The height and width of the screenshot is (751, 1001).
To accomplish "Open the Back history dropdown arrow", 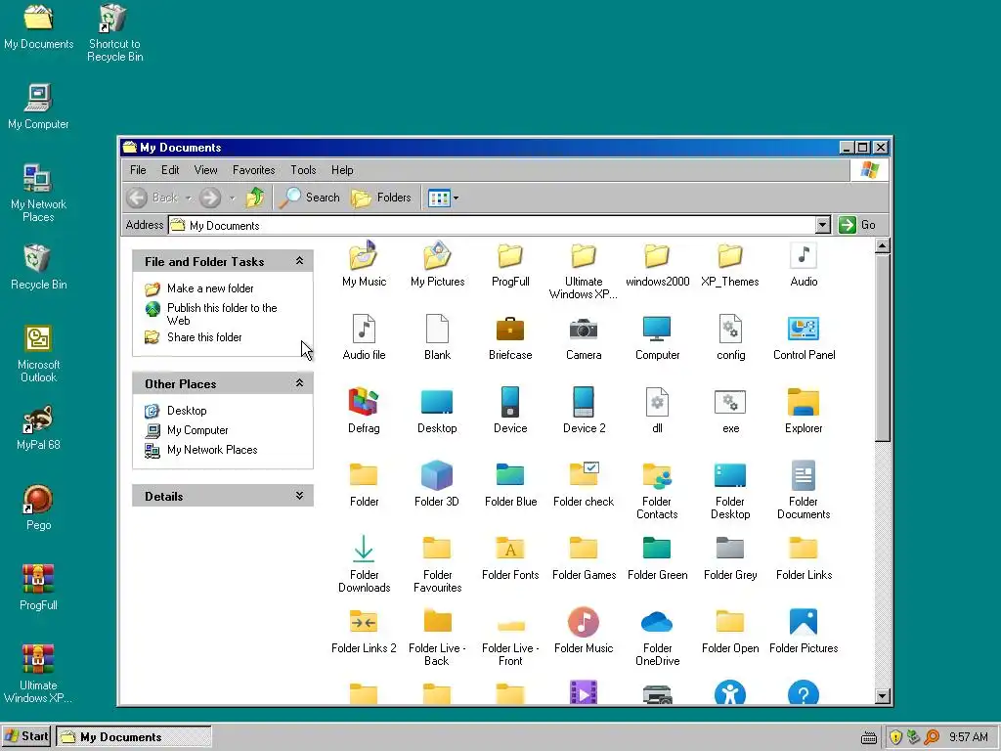I will (189, 198).
